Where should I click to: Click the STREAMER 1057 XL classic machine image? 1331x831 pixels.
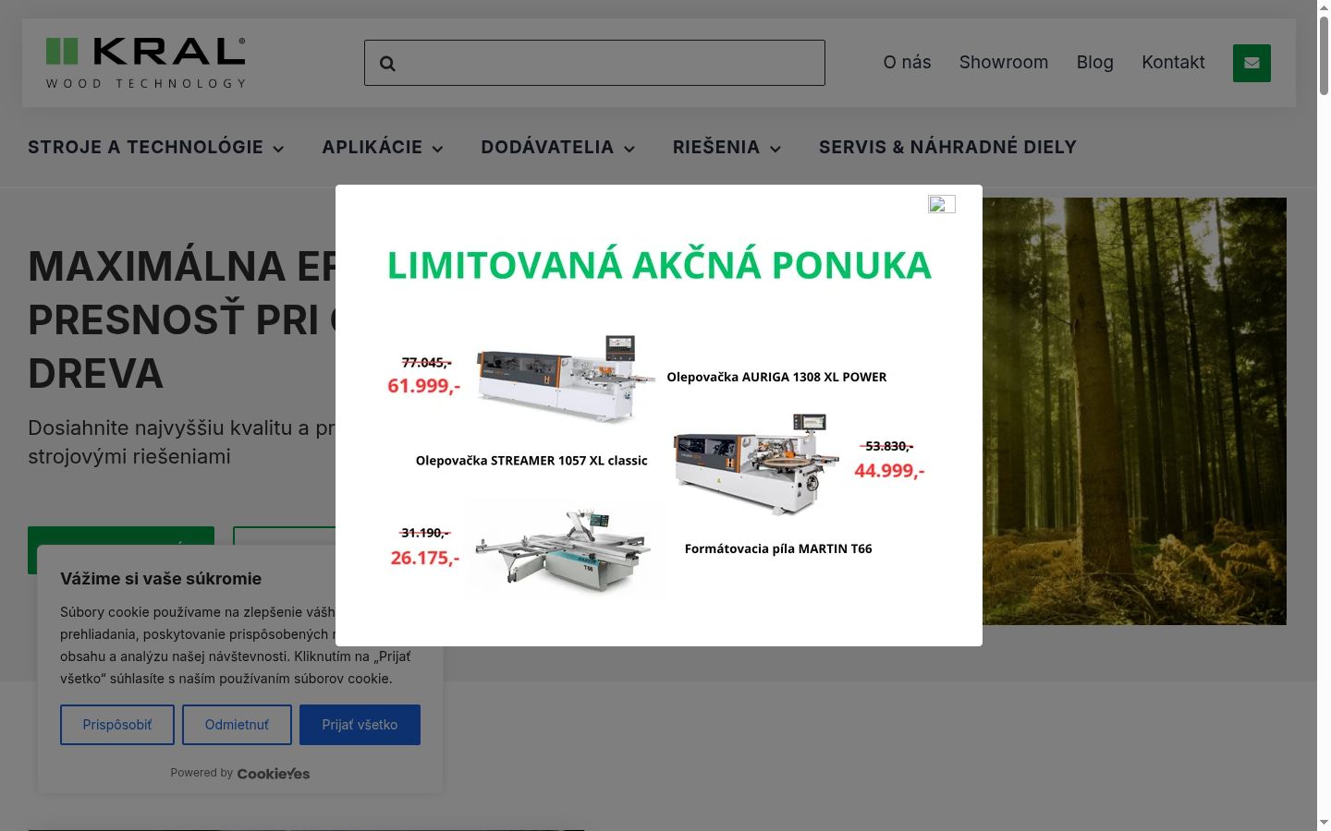[757, 463]
